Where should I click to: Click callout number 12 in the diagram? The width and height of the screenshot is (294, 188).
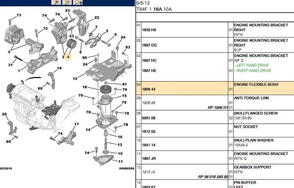tap(75, 79)
